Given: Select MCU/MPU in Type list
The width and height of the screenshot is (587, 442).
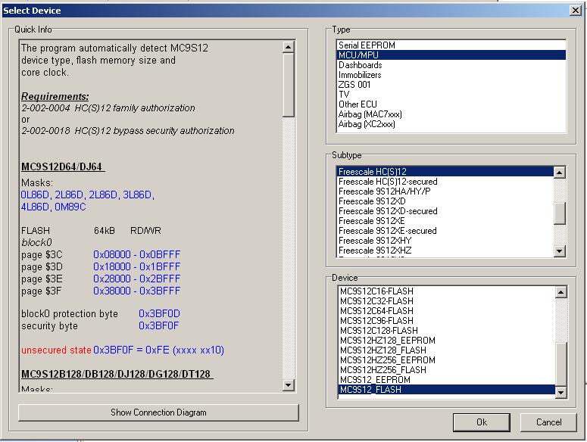Looking at the screenshot, I should pos(451,55).
